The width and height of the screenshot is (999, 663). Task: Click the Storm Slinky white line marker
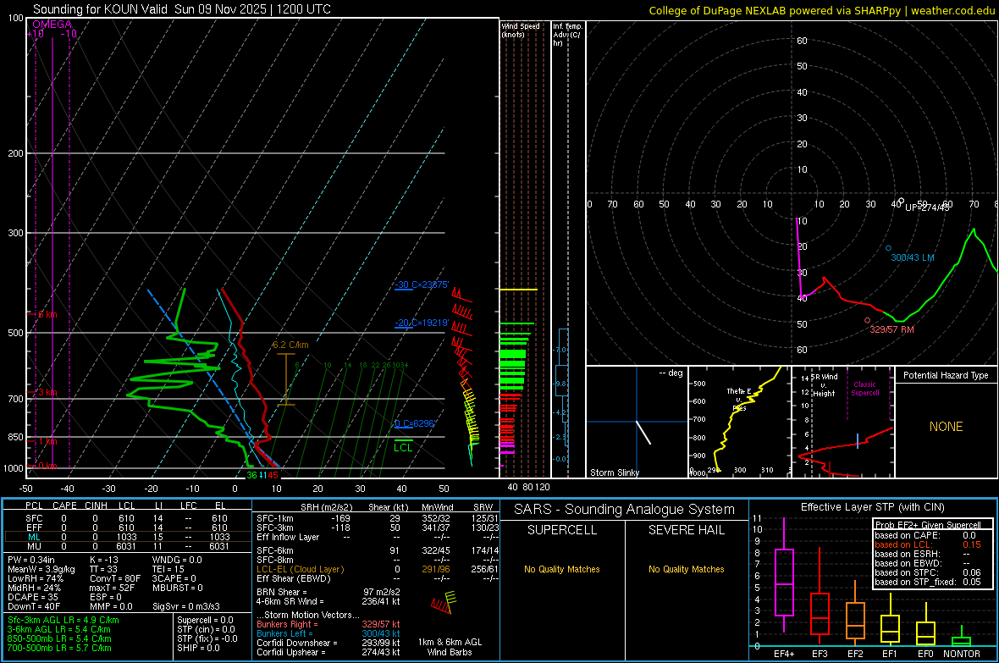tap(643, 432)
